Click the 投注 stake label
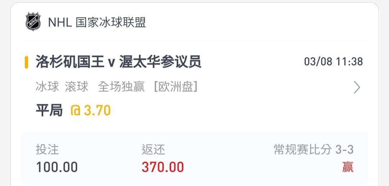Screen dimensions: 389x186 [x=47, y=149]
